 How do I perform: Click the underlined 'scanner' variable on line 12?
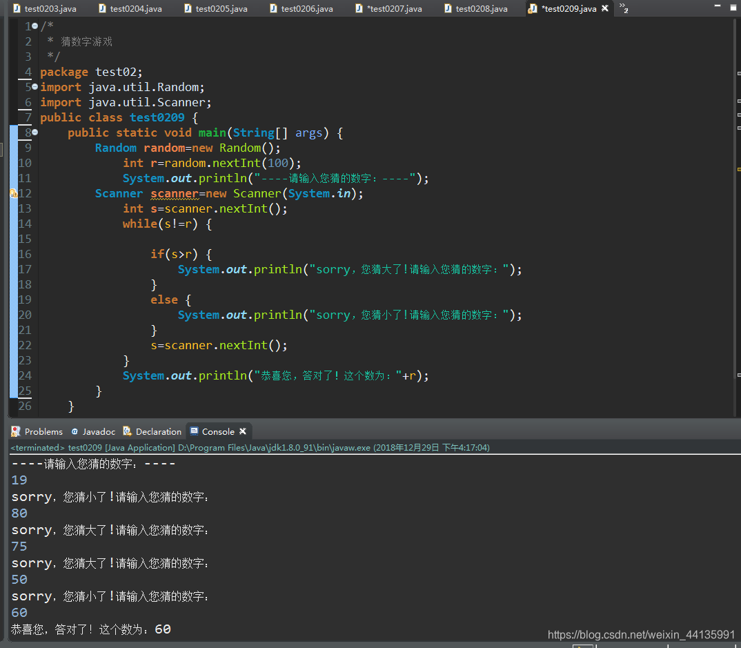tap(175, 194)
